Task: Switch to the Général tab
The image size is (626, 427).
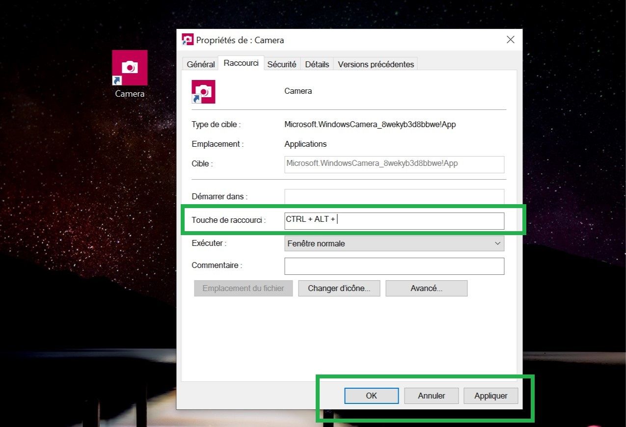Action: point(200,64)
